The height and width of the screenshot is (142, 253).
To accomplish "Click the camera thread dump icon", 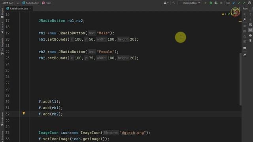I will pos(245,31).
